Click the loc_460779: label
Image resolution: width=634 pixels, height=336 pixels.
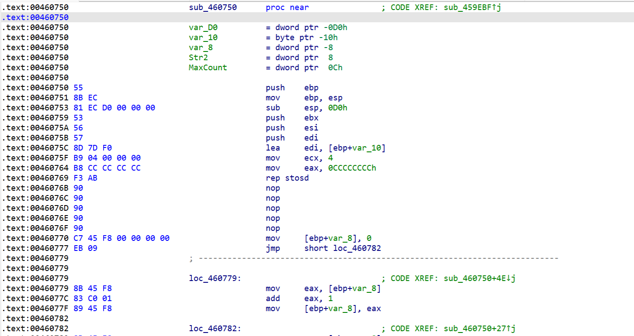coord(215,278)
